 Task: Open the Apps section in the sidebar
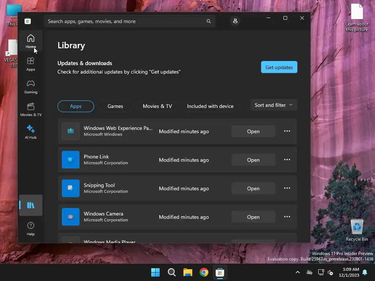[31, 64]
